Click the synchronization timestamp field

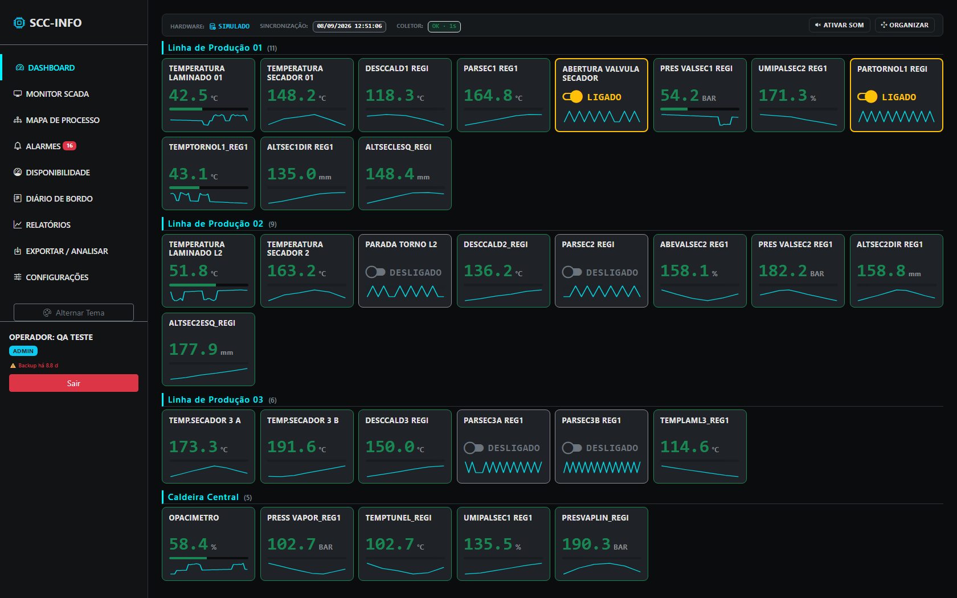(x=349, y=26)
